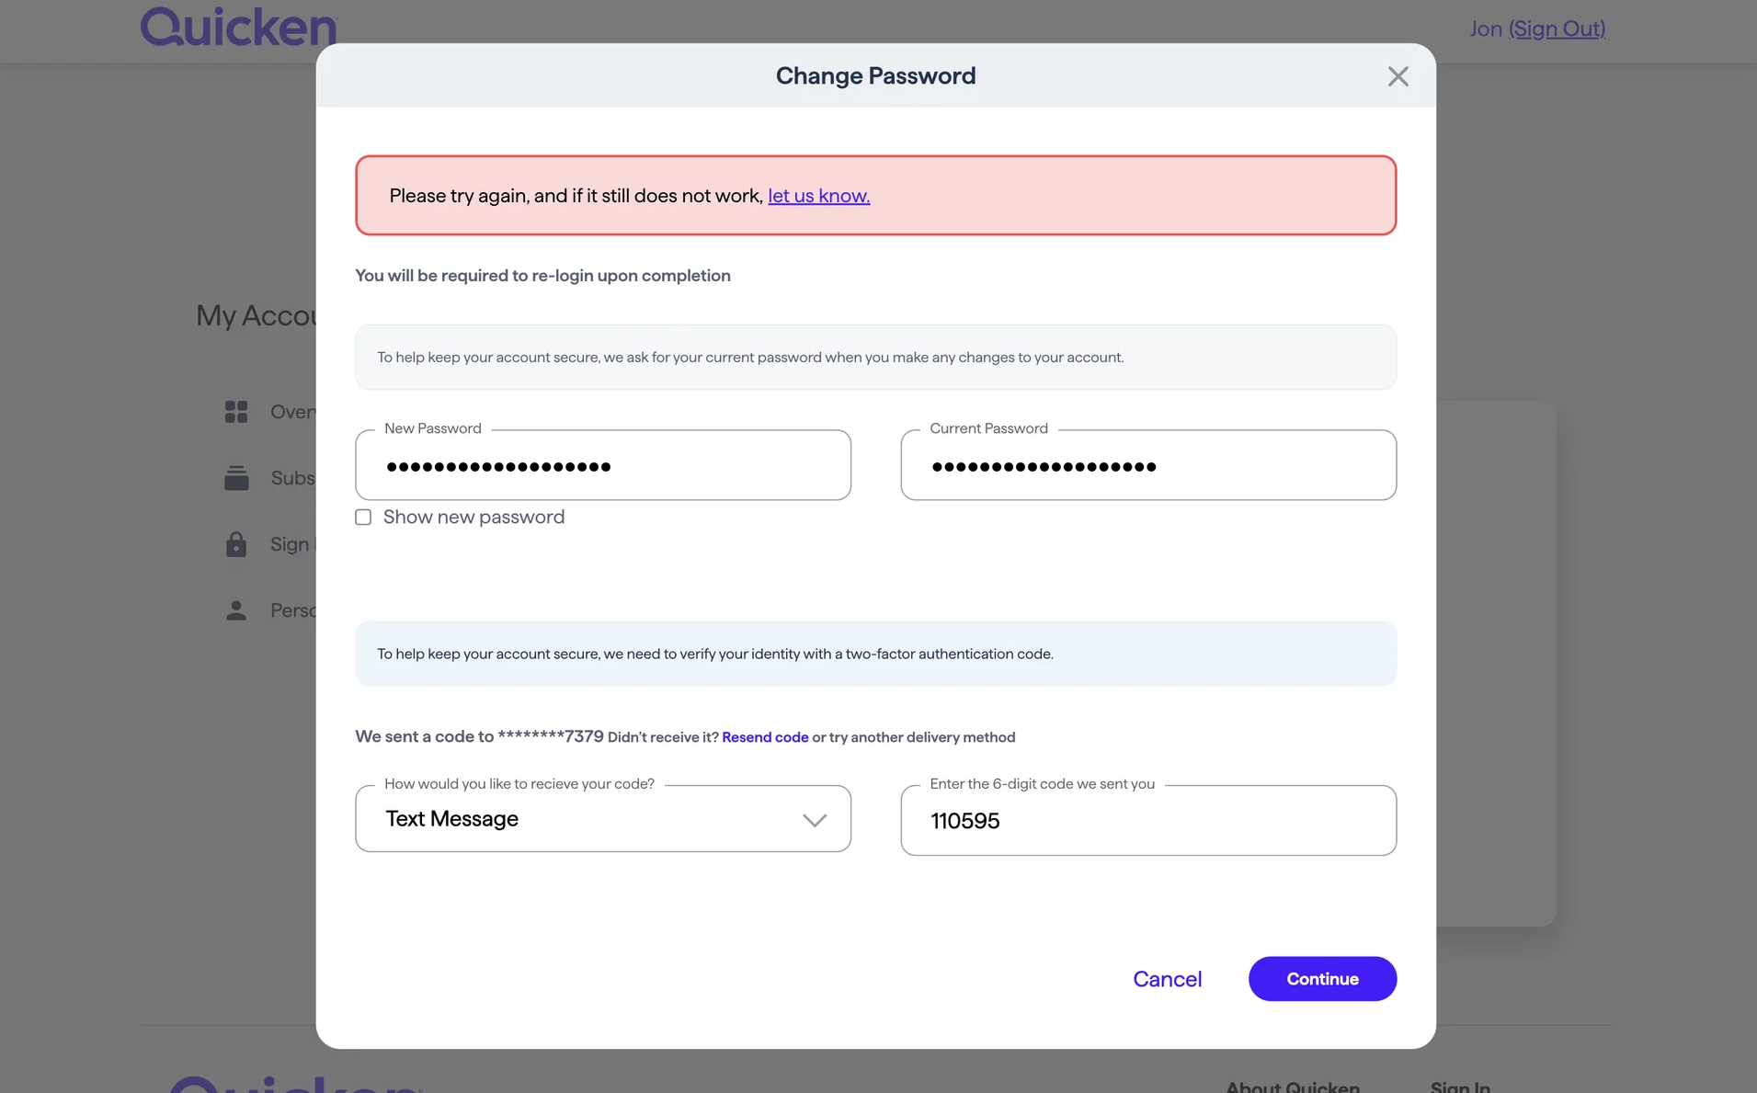This screenshot has height=1093, width=1757.
Task: Click the Quicken logo in the header
Action: [239, 28]
